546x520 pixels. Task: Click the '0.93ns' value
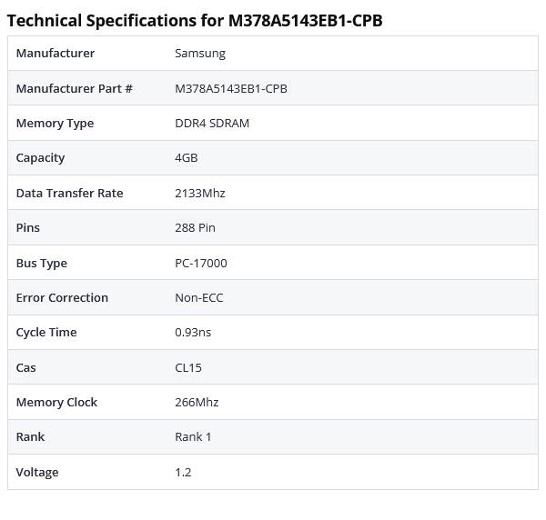[193, 332]
